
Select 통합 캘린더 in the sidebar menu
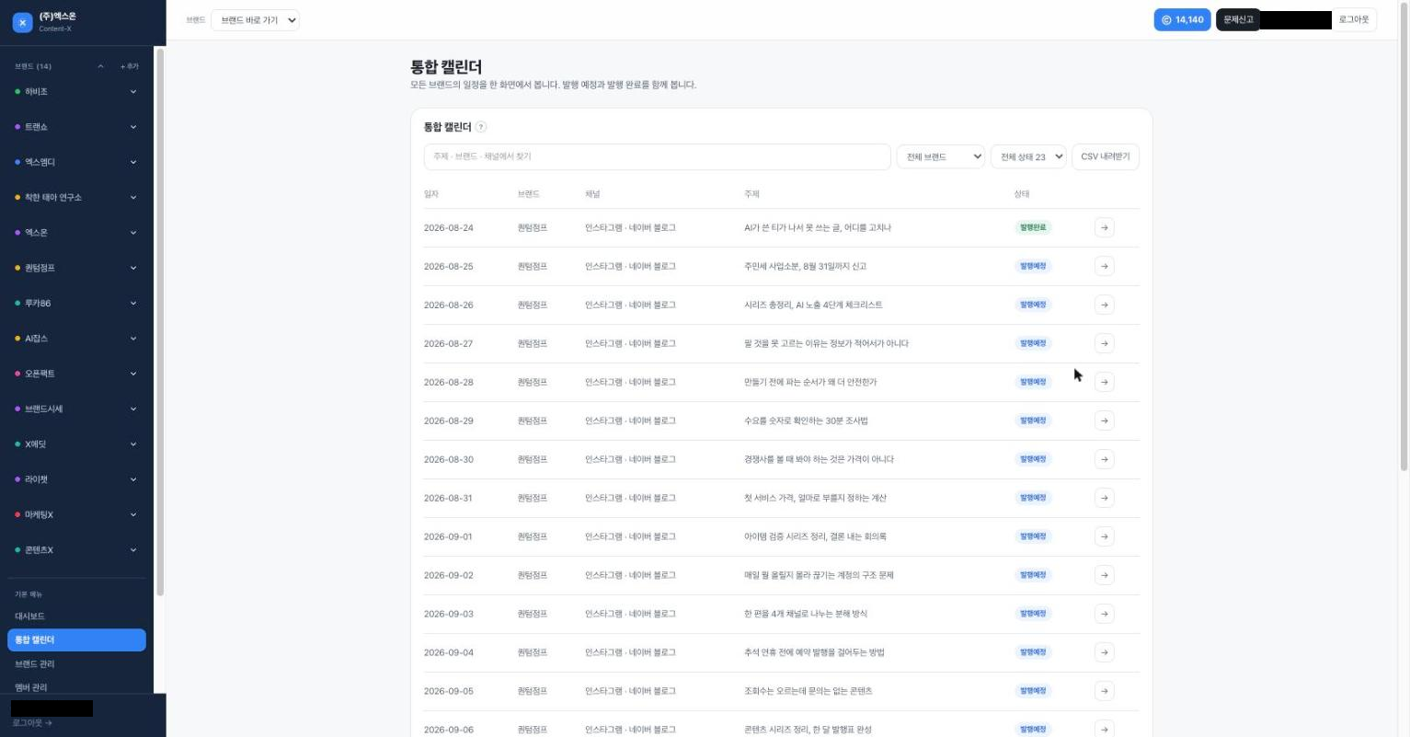76,639
